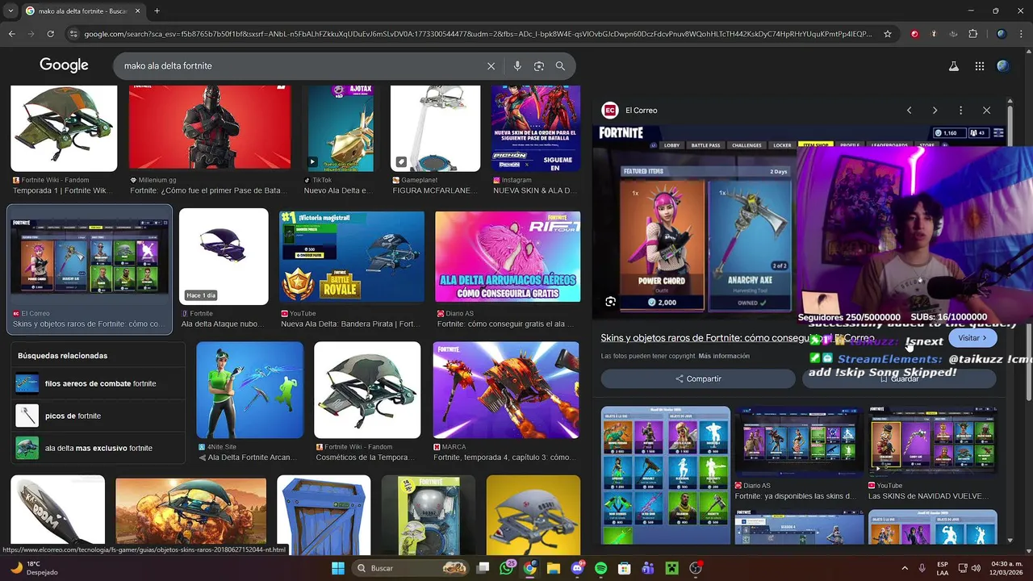The image size is (1033, 581).
Task: Open WhatsApp from the taskbar
Action: pos(506,568)
